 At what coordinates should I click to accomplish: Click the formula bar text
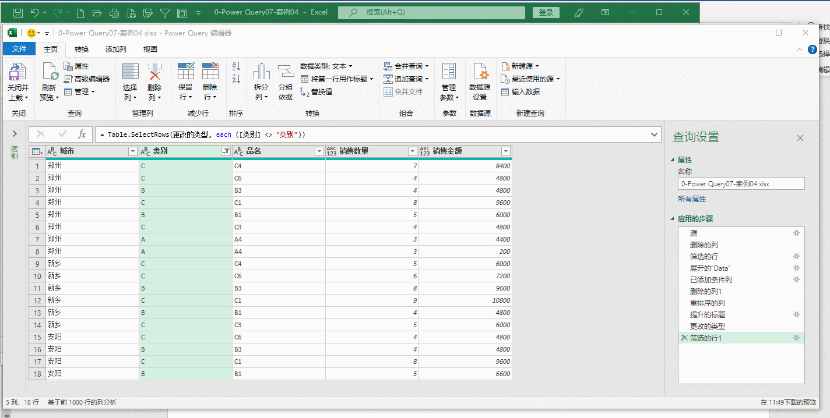coord(203,134)
